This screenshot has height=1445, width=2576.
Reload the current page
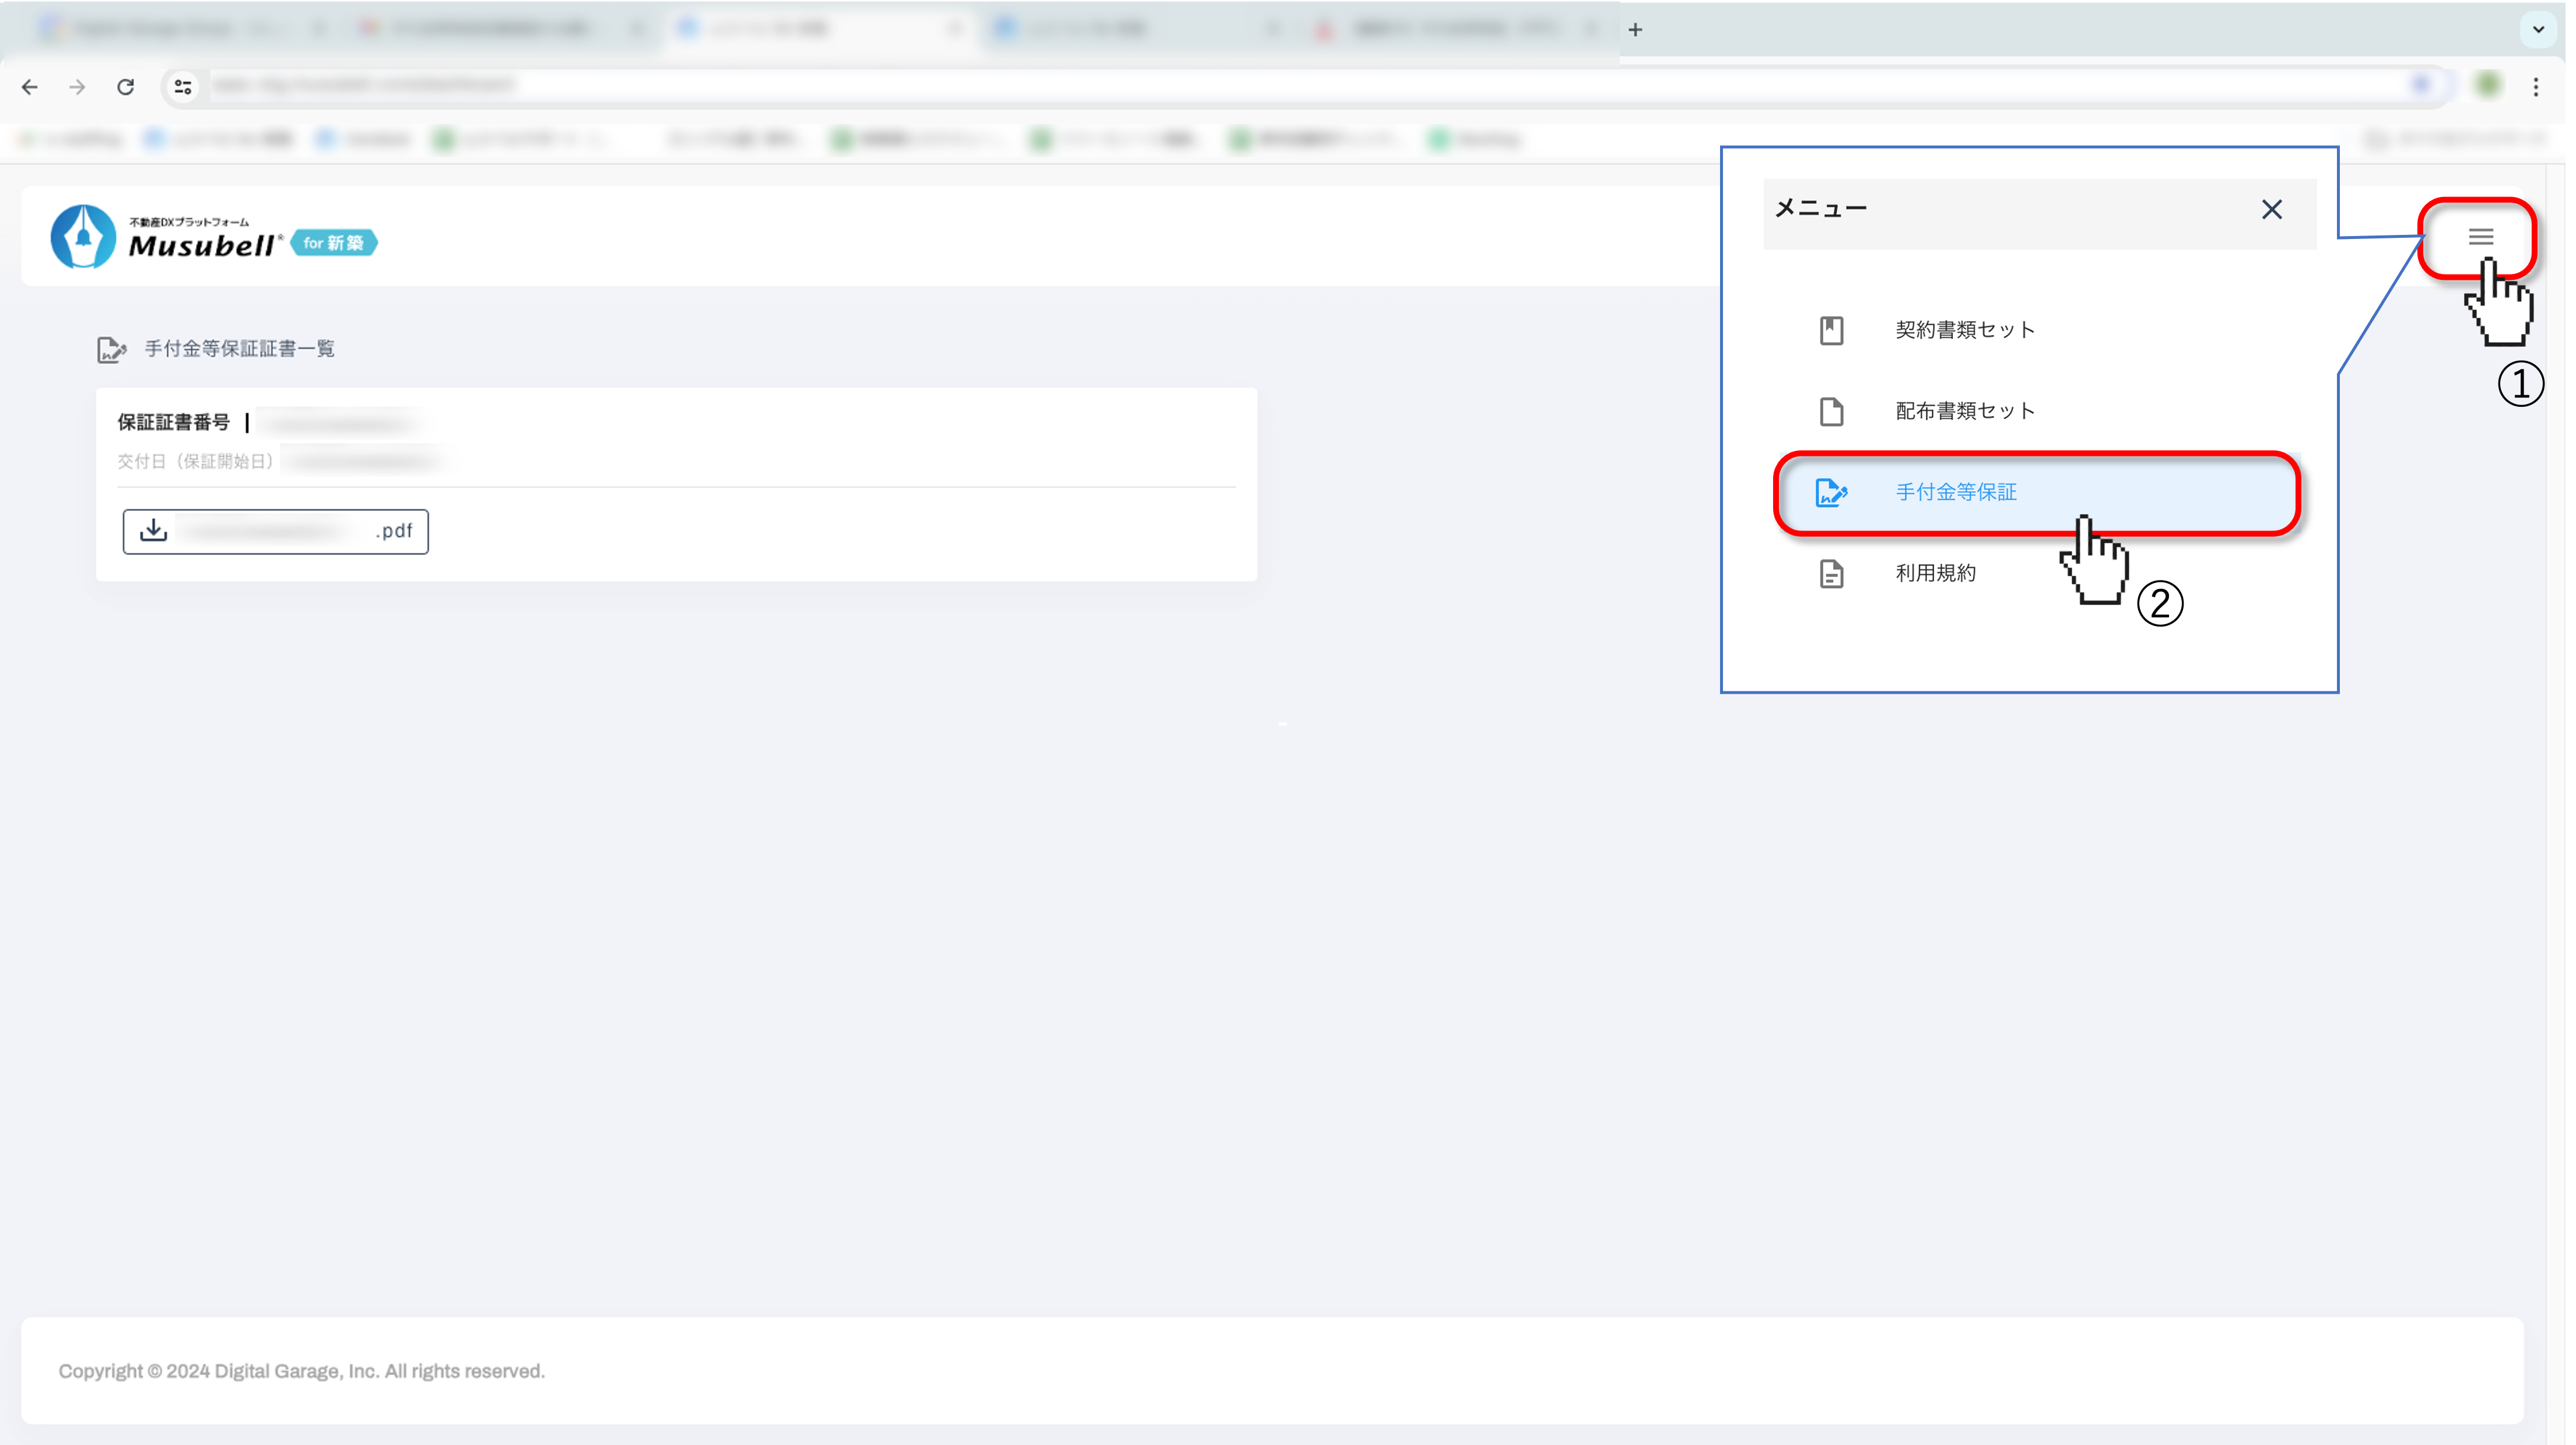pos(125,87)
